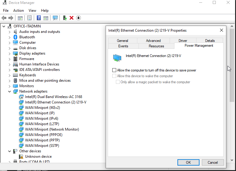This screenshot has width=236, height=171.
Task: Select WAN Miniport (Network Monitor)
Action: point(52,129)
